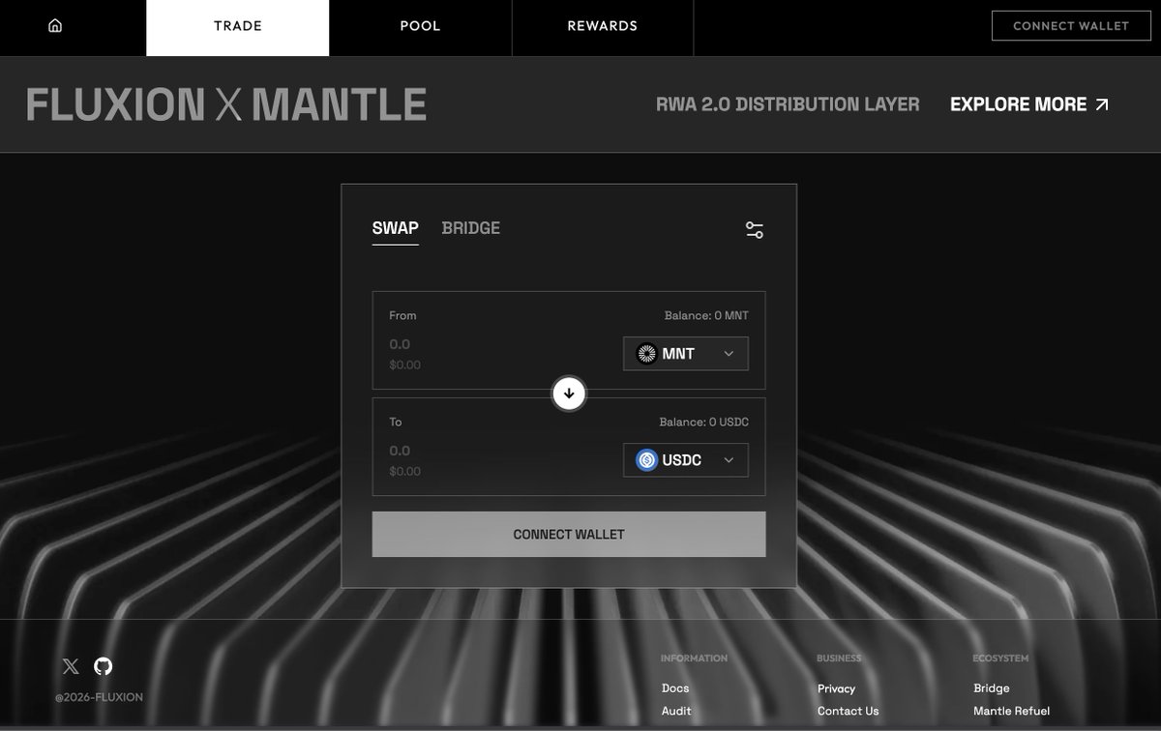
Task: Switch to the Bridge tab
Action: tap(471, 228)
